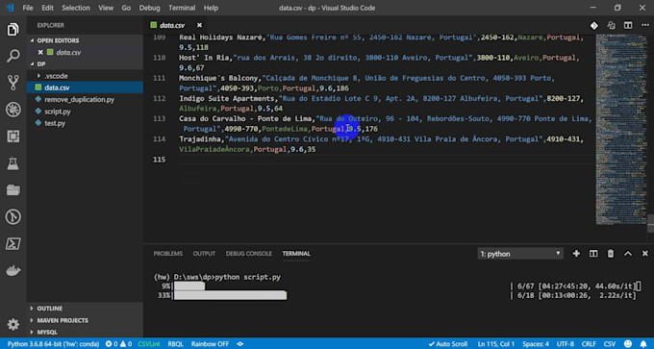Open the Manage gear icon
This screenshot has width=654, height=349.
click(x=13, y=324)
